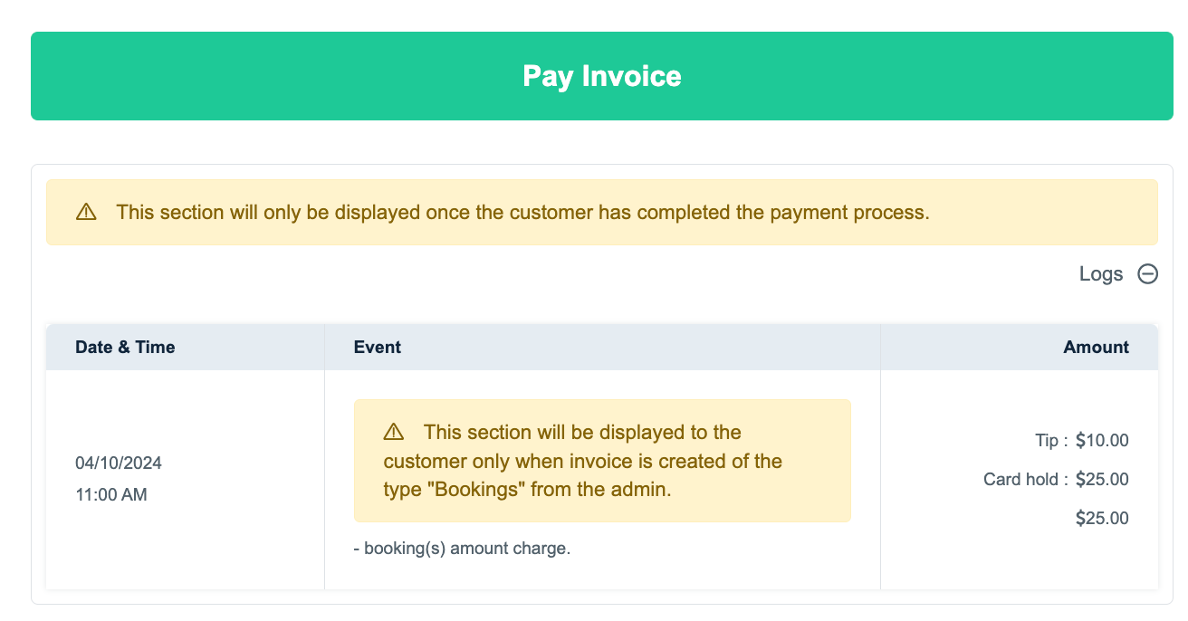This screenshot has height=621, width=1188.
Task: Select the Amount column header
Action: [x=1096, y=347]
